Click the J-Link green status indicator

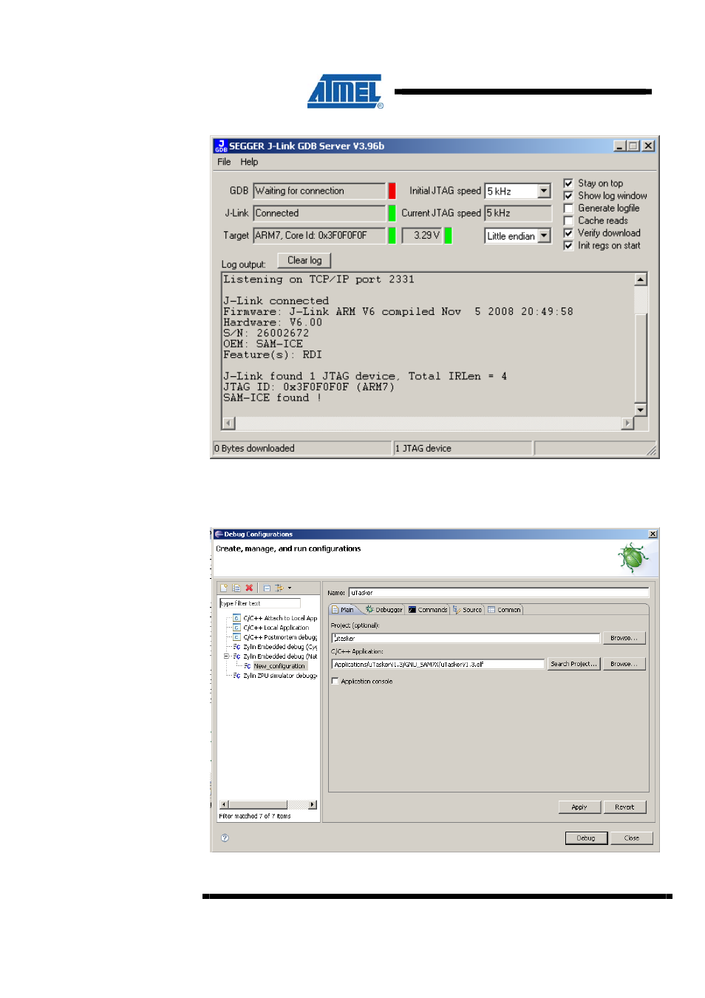392,213
